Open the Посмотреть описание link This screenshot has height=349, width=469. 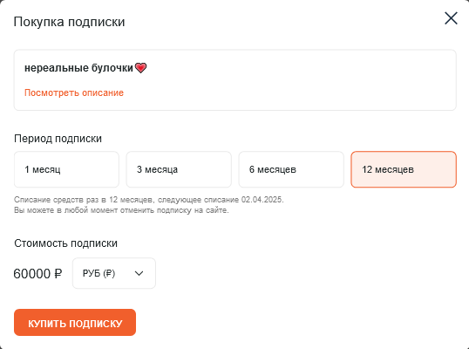[74, 92]
